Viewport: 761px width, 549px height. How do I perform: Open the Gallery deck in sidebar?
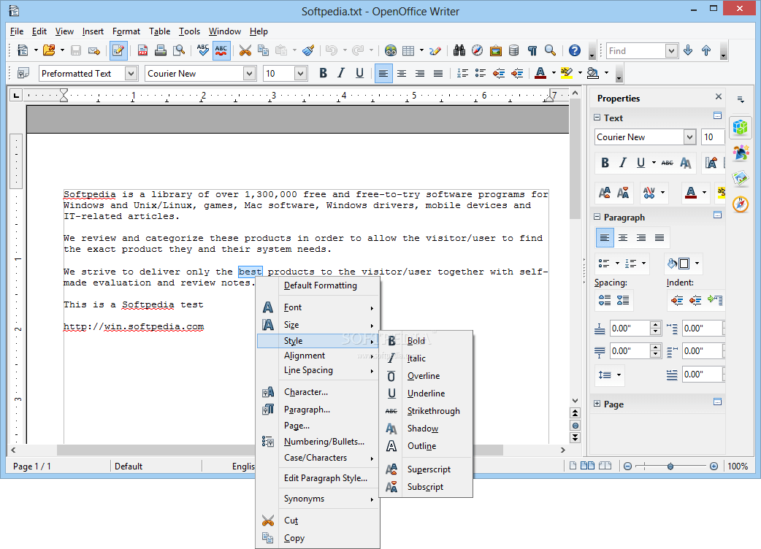tap(741, 178)
